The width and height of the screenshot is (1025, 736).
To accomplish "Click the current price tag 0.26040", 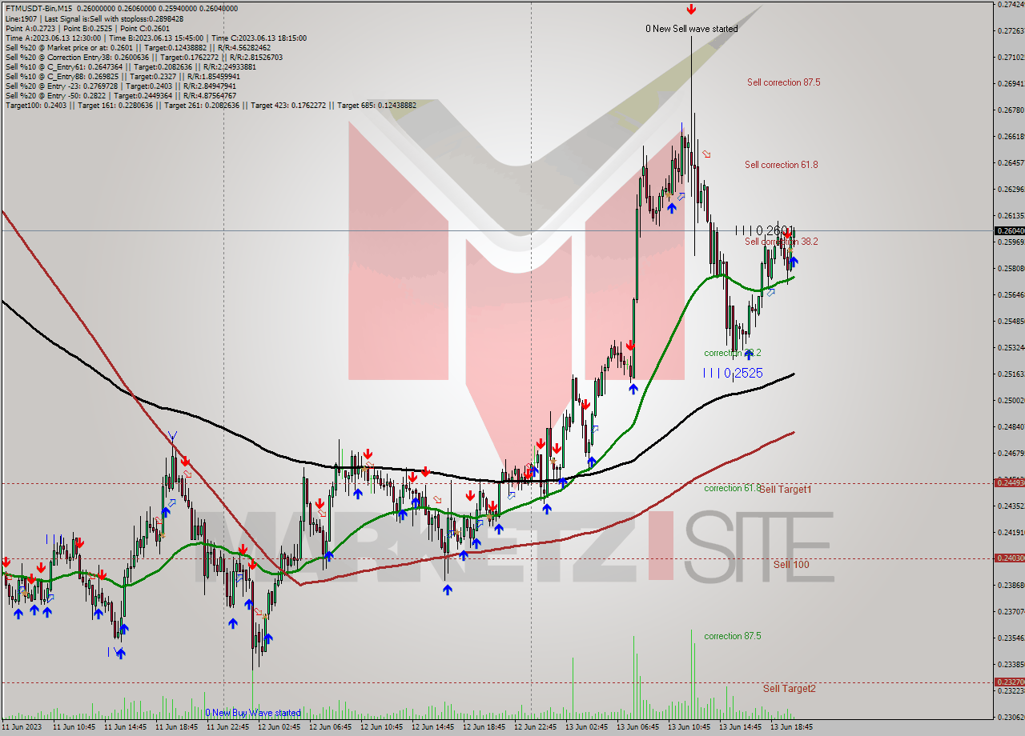I will (x=1008, y=230).
